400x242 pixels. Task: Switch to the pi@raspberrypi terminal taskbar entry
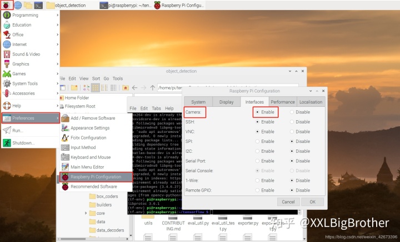click(126, 5)
